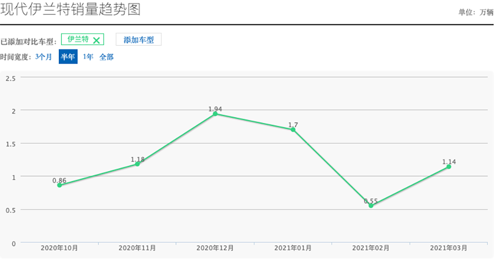Select the 3个月 time range
496x259 pixels.
click(x=44, y=57)
